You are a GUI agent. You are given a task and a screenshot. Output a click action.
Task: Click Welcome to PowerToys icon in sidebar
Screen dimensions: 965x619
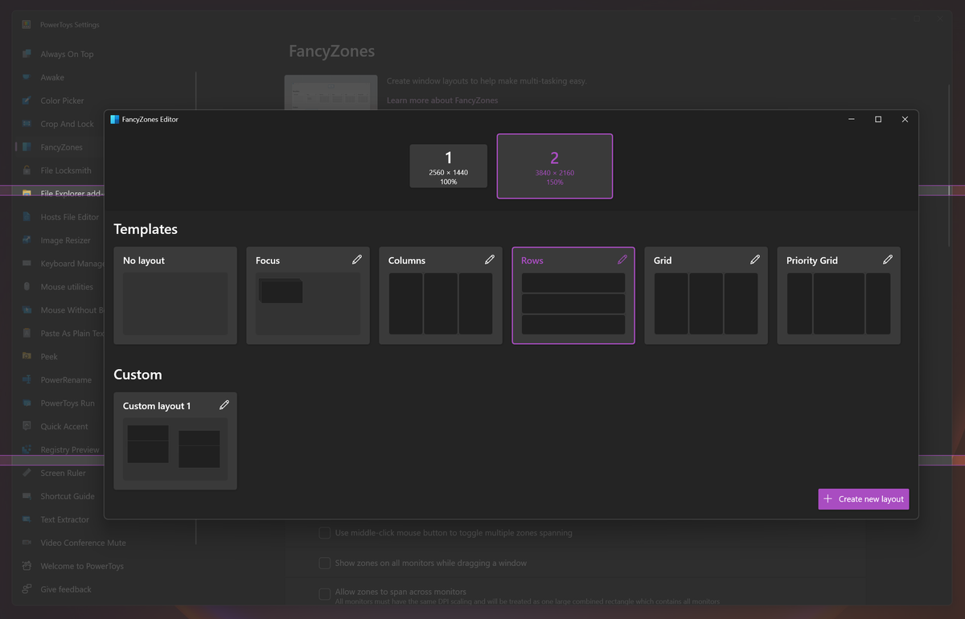(27, 566)
